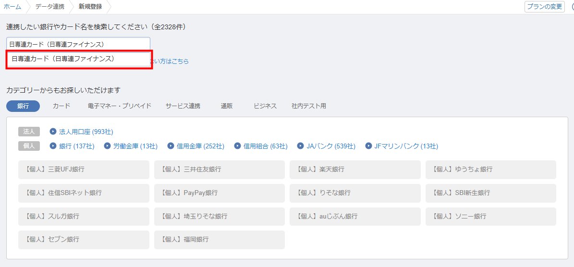This screenshot has width=574, height=267.
Task: Switch to the ビジネス tab
Action: point(266,106)
